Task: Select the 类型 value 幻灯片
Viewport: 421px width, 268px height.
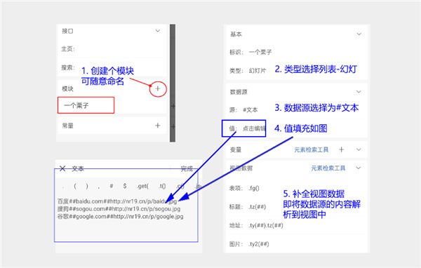Action: (x=258, y=71)
